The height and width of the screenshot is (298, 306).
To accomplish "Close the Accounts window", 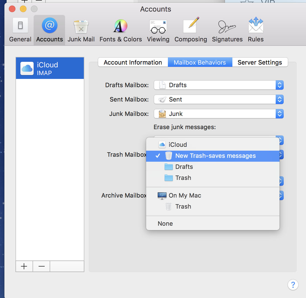I will [x=12, y=9].
